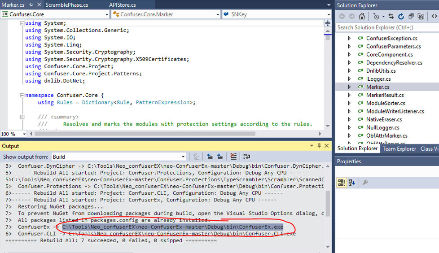
Task: Click the editor horizontal scrollbar thumb
Action: pyautogui.click(x=145, y=134)
